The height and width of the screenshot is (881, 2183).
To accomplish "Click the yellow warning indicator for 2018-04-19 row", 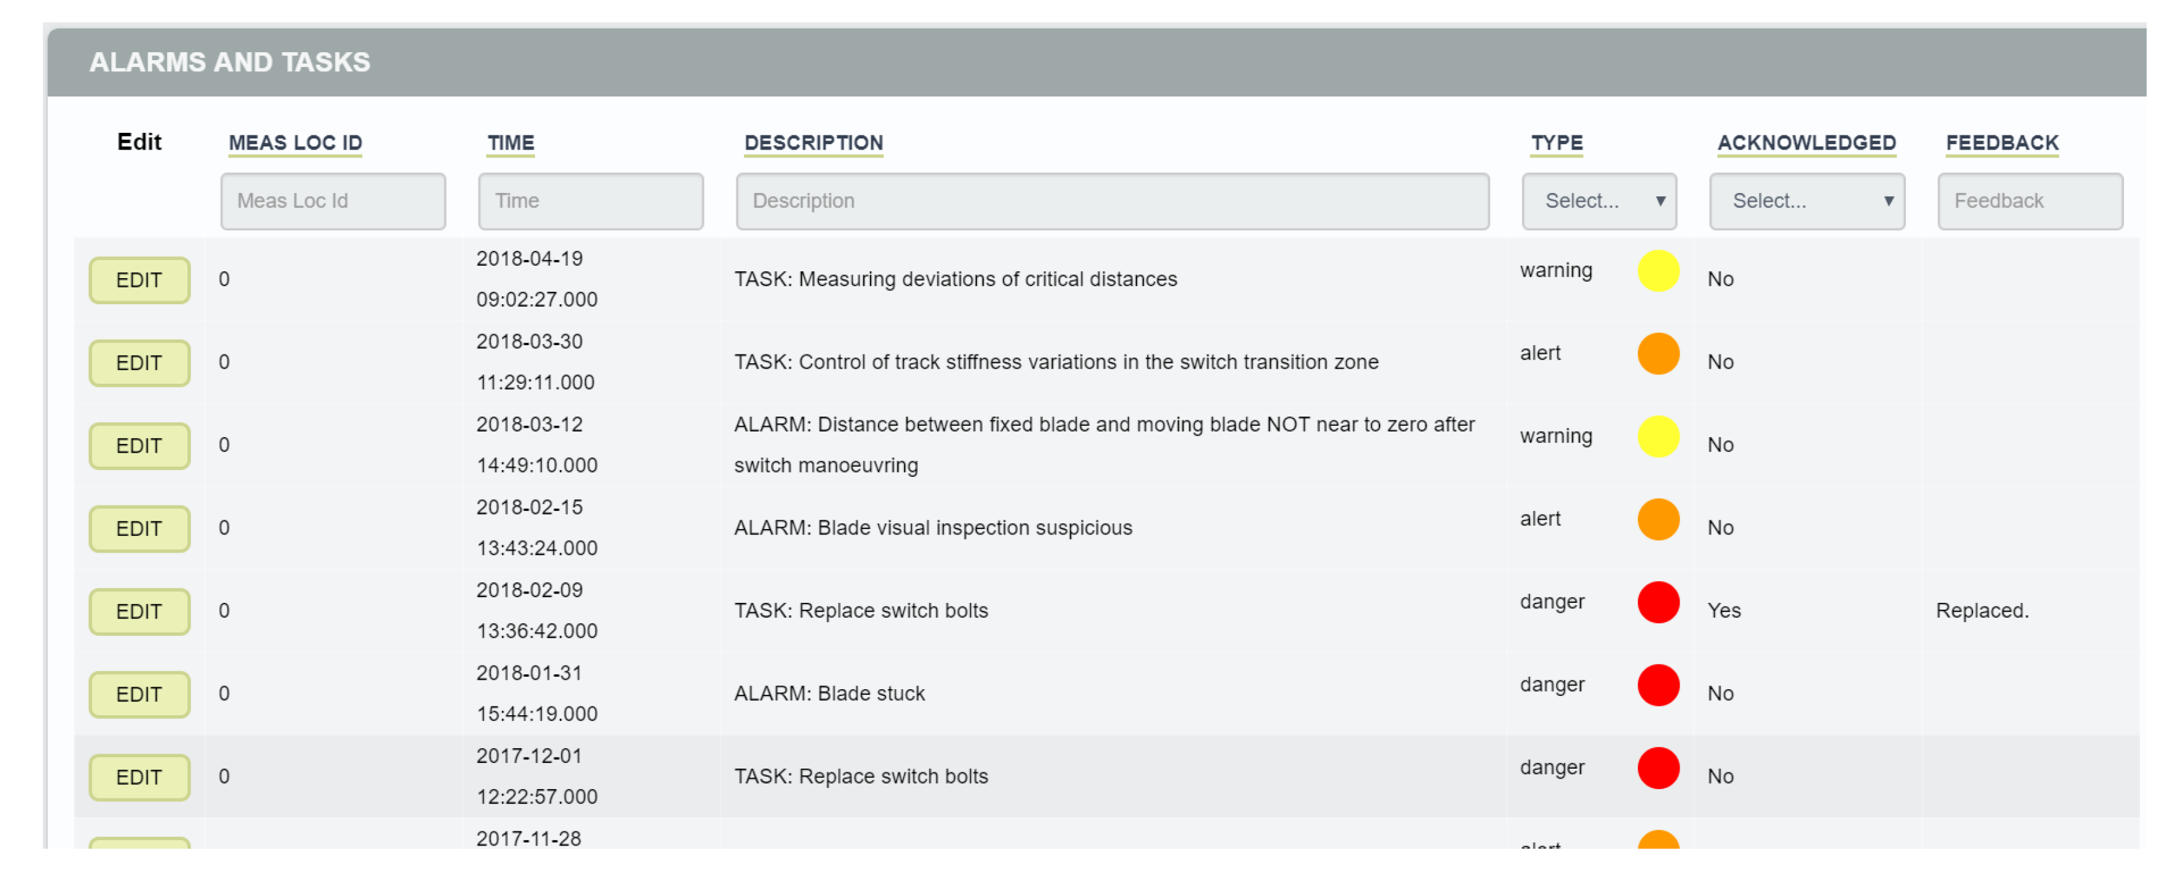I will coord(1657,271).
